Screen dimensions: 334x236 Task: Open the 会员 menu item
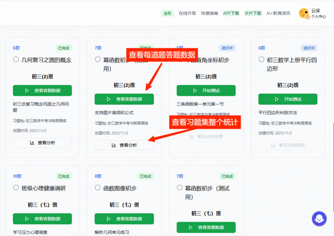167,13
